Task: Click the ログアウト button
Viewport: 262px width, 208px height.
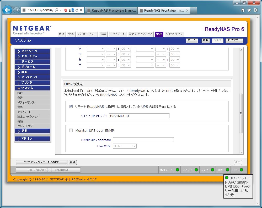Action: coord(234,40)
